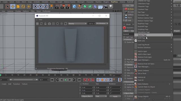Click the Coordinate System icon
Image resolution: width=181 pixels, height=101 pixels.
(x=51, y=6)
